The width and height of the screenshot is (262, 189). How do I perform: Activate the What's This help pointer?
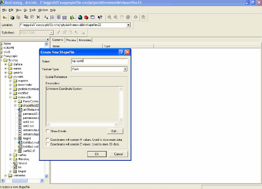[100, 17]
